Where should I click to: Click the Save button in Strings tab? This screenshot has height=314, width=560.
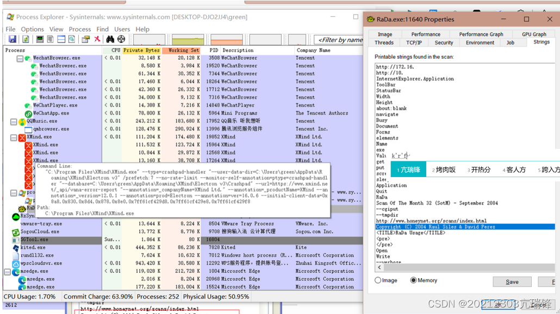coord(512,282)
